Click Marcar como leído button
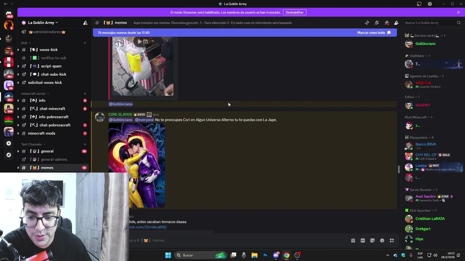This screenshot has height=261, width=465. 374,33
